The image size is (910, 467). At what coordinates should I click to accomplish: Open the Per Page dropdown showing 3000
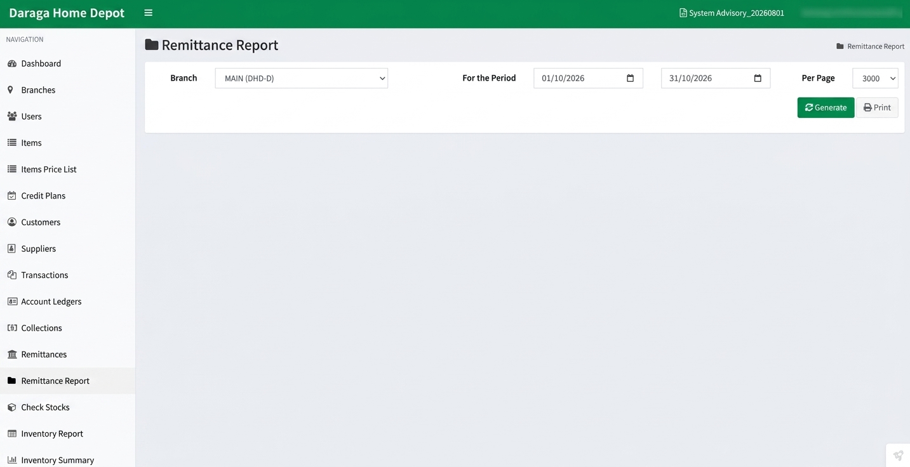click(875, 78)
